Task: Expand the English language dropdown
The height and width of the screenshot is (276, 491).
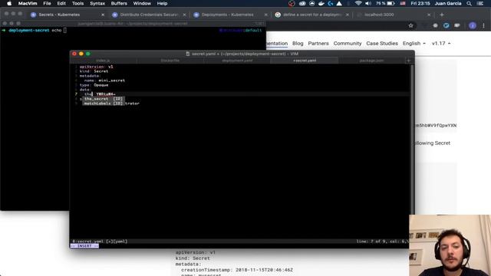Action: pos(414,43)
